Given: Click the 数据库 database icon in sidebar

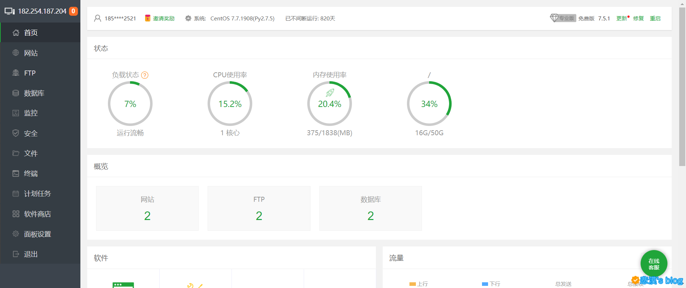Looking at the screenshot, I should click(16, 93).
